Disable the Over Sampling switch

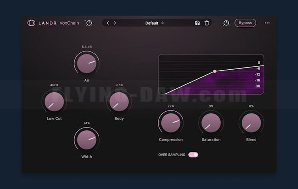point(193,155)
